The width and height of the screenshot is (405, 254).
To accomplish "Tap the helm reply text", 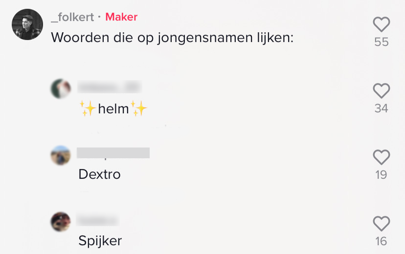I will [113, 109].
